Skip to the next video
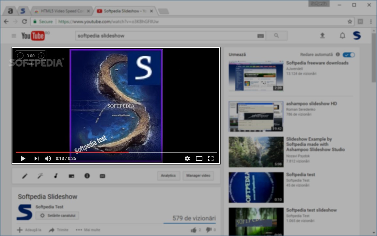The width and height of the screenshot is (377, 236). 36,159
